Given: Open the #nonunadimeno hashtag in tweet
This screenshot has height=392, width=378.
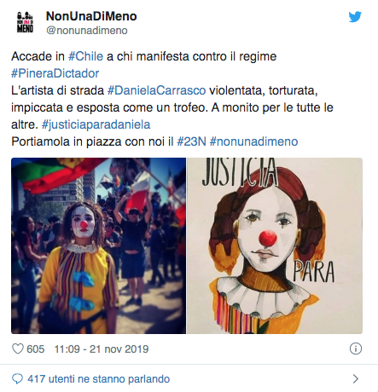Looking at the screenshot, I should tap(253, 141).
